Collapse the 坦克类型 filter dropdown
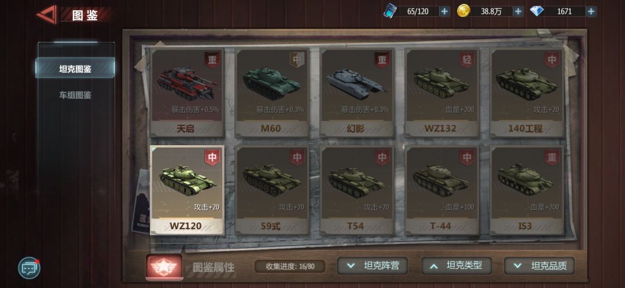 (x=457, y=265)
